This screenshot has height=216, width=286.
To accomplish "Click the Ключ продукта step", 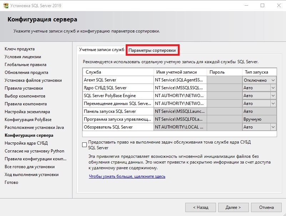I will coord(20,49).
